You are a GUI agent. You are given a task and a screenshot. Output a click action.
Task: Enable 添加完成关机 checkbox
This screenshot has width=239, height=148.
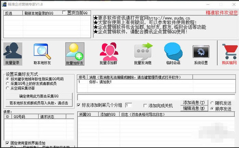145,105
